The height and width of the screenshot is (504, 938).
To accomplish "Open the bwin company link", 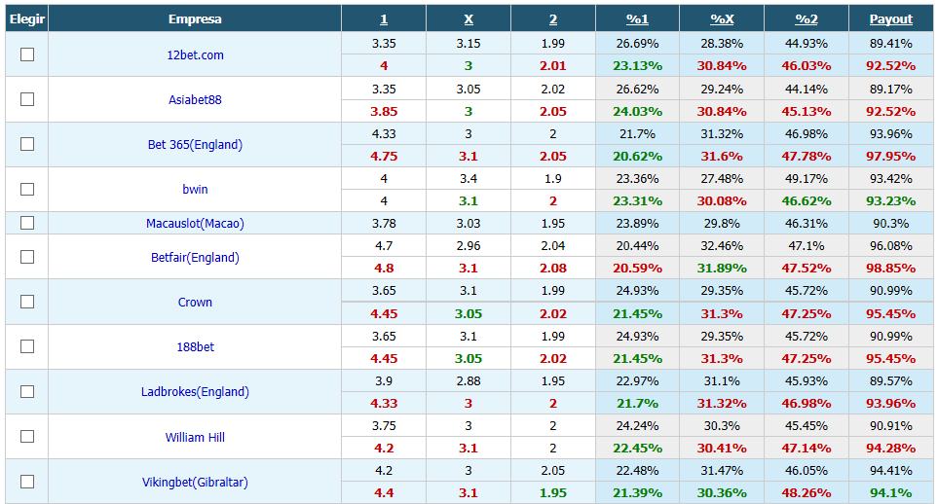I will (x=195, y=190).
